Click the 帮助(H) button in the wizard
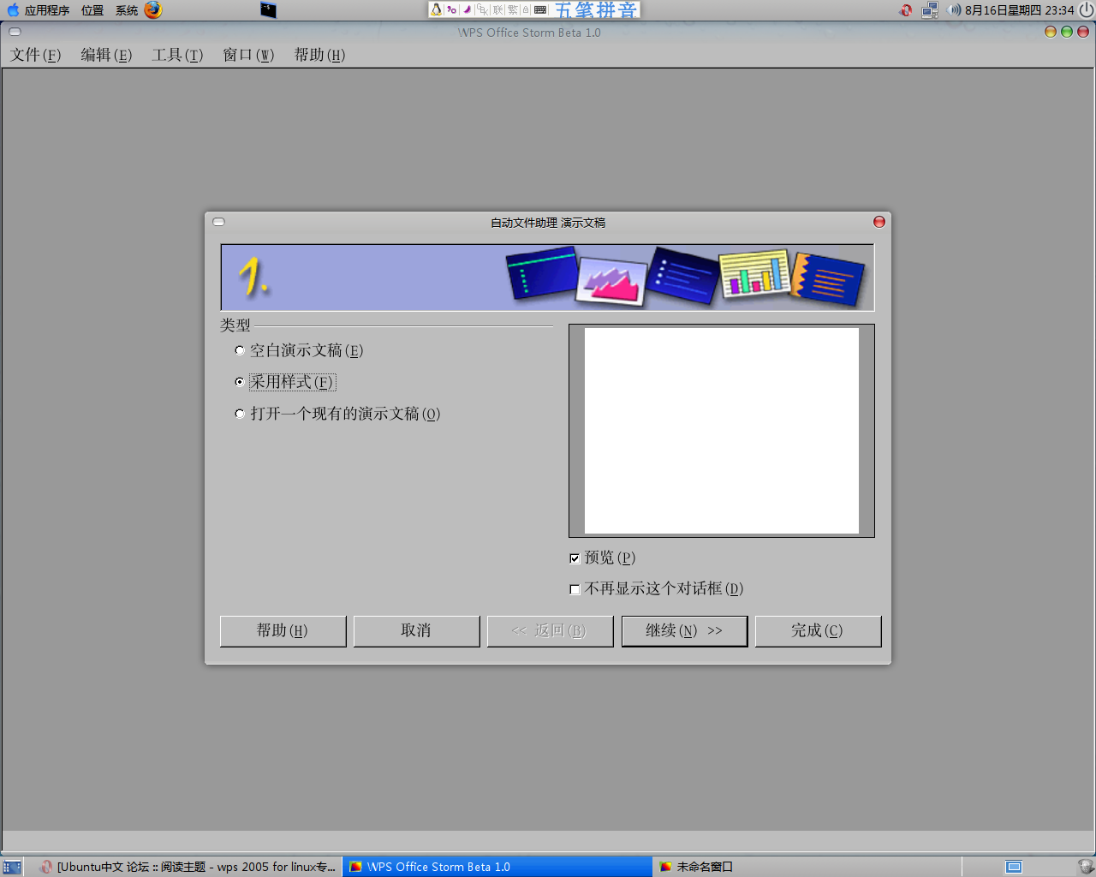 pos(283,631)
